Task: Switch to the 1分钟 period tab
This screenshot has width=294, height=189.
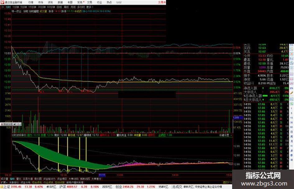Action: click(16, 7)
